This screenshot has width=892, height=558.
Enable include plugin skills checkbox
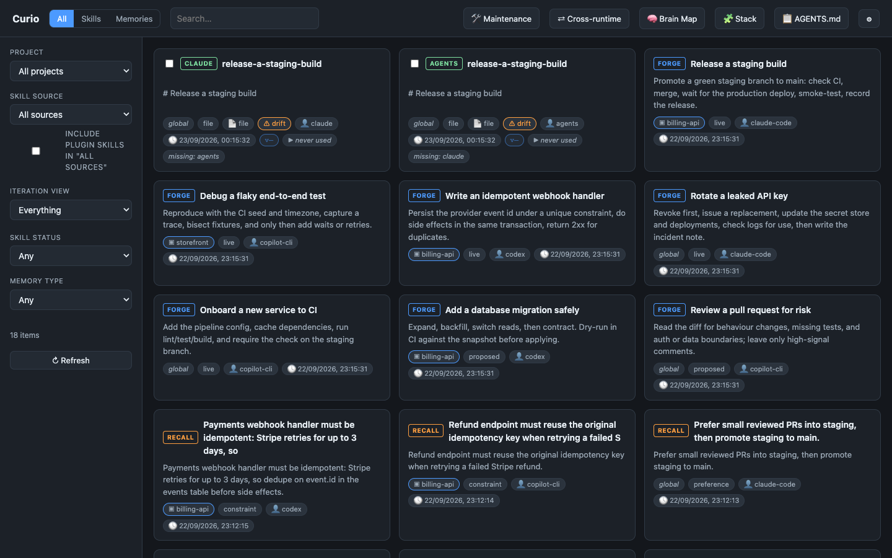(36, 151)
